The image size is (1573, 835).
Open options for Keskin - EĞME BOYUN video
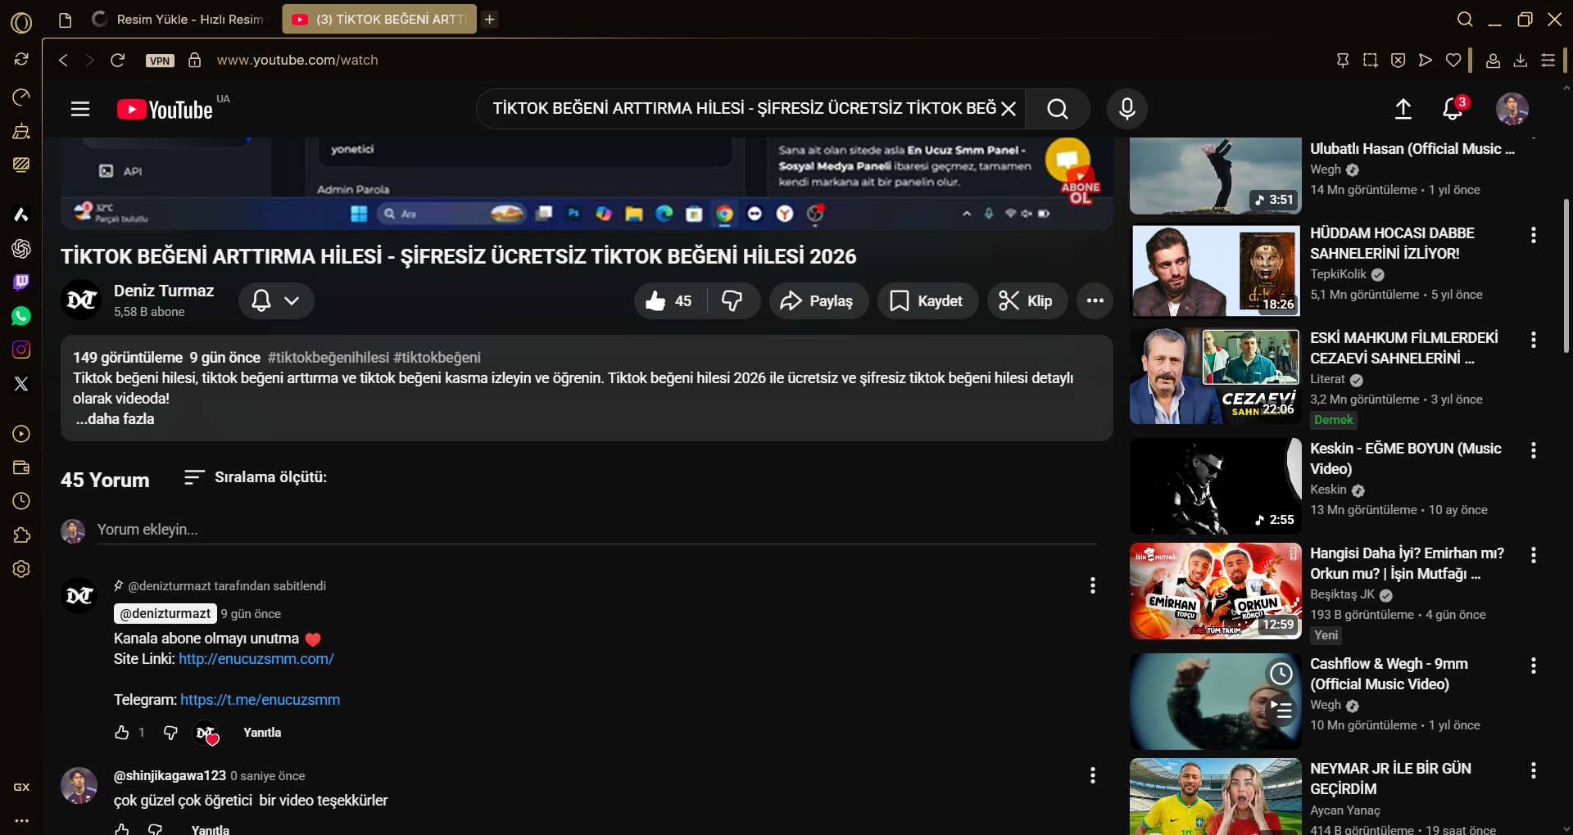point(1534,450)
